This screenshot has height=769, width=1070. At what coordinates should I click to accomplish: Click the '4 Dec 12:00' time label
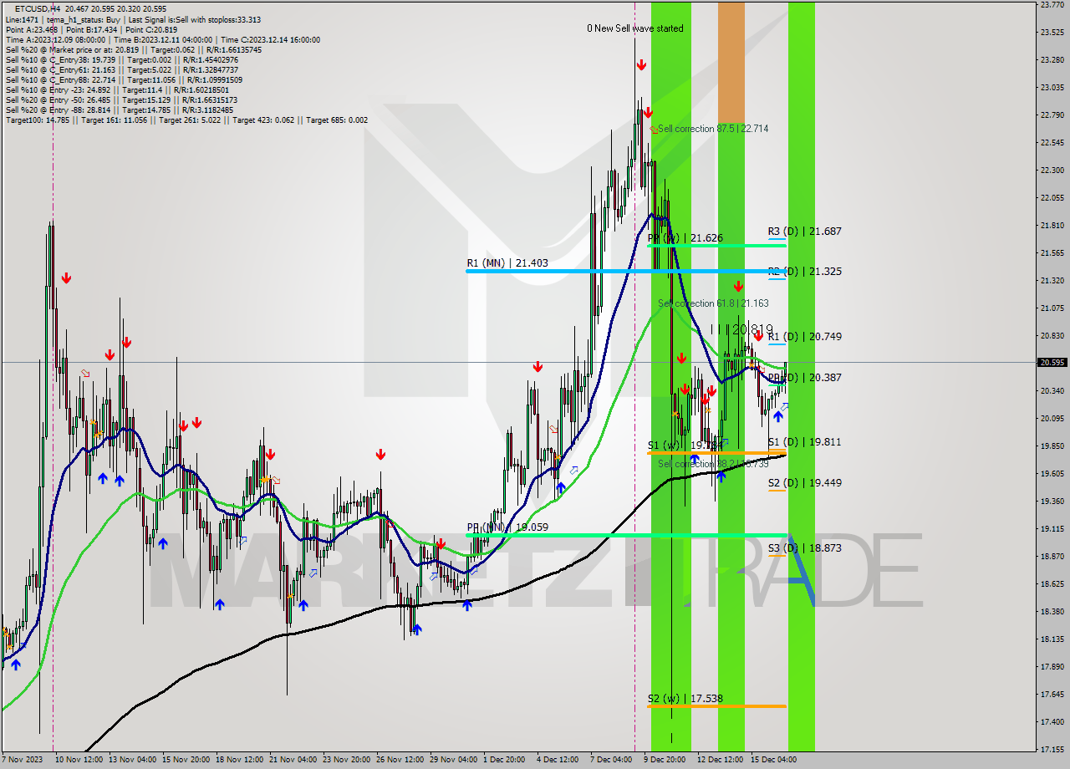click(558, 760)
